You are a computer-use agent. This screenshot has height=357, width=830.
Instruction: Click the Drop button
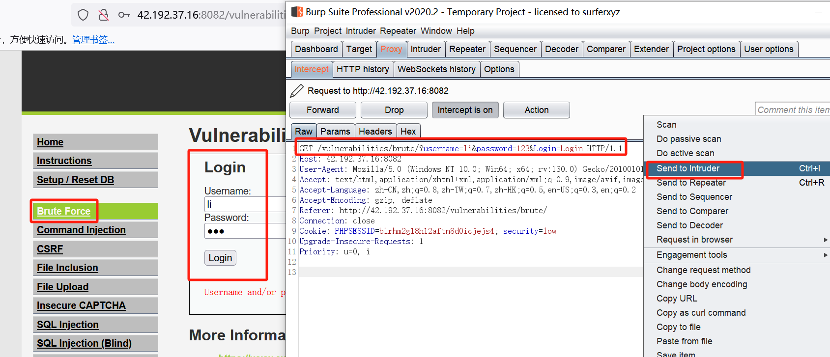click(394, 110)
